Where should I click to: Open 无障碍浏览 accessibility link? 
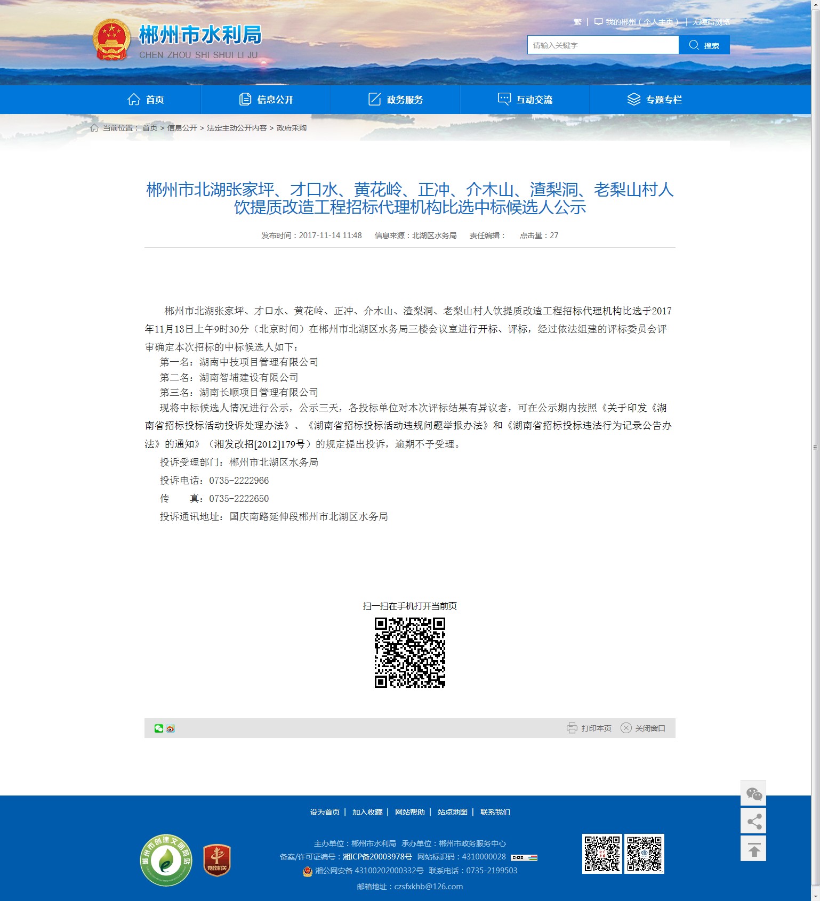711,22
